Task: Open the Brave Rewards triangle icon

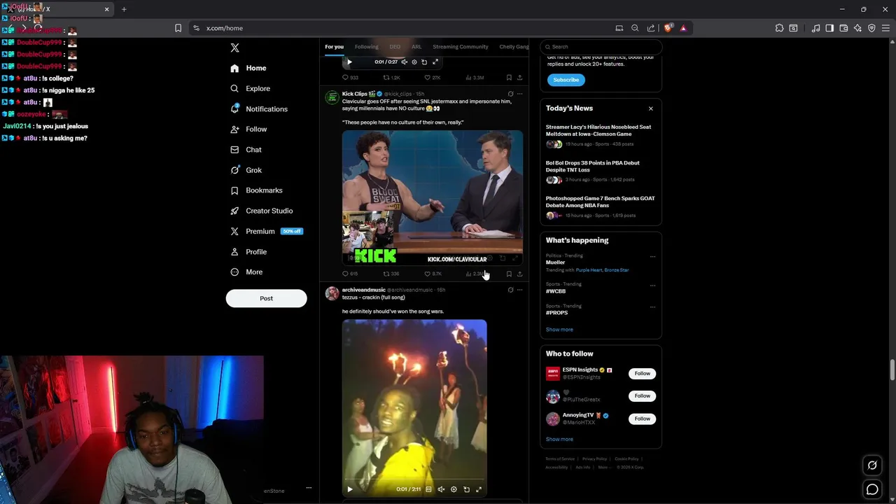Action: point(683,28)
